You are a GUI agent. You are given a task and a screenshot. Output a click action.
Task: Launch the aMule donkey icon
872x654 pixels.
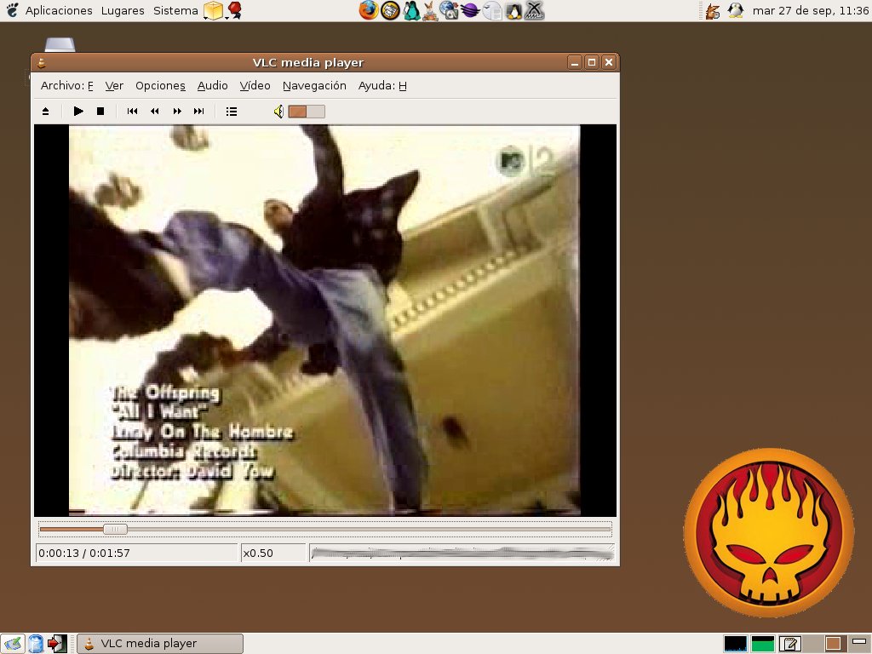coord(430,10)
